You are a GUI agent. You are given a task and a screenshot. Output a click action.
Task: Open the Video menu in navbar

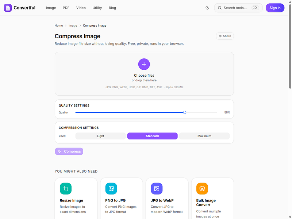81,8
